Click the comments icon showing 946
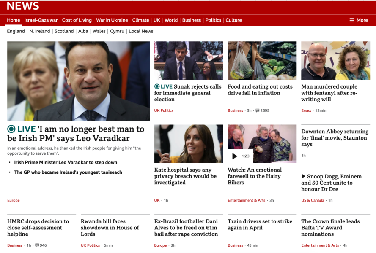 [37, 245]
